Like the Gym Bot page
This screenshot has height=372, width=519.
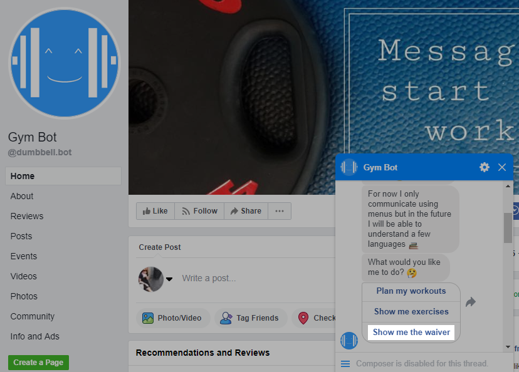(x=155, y=211)
